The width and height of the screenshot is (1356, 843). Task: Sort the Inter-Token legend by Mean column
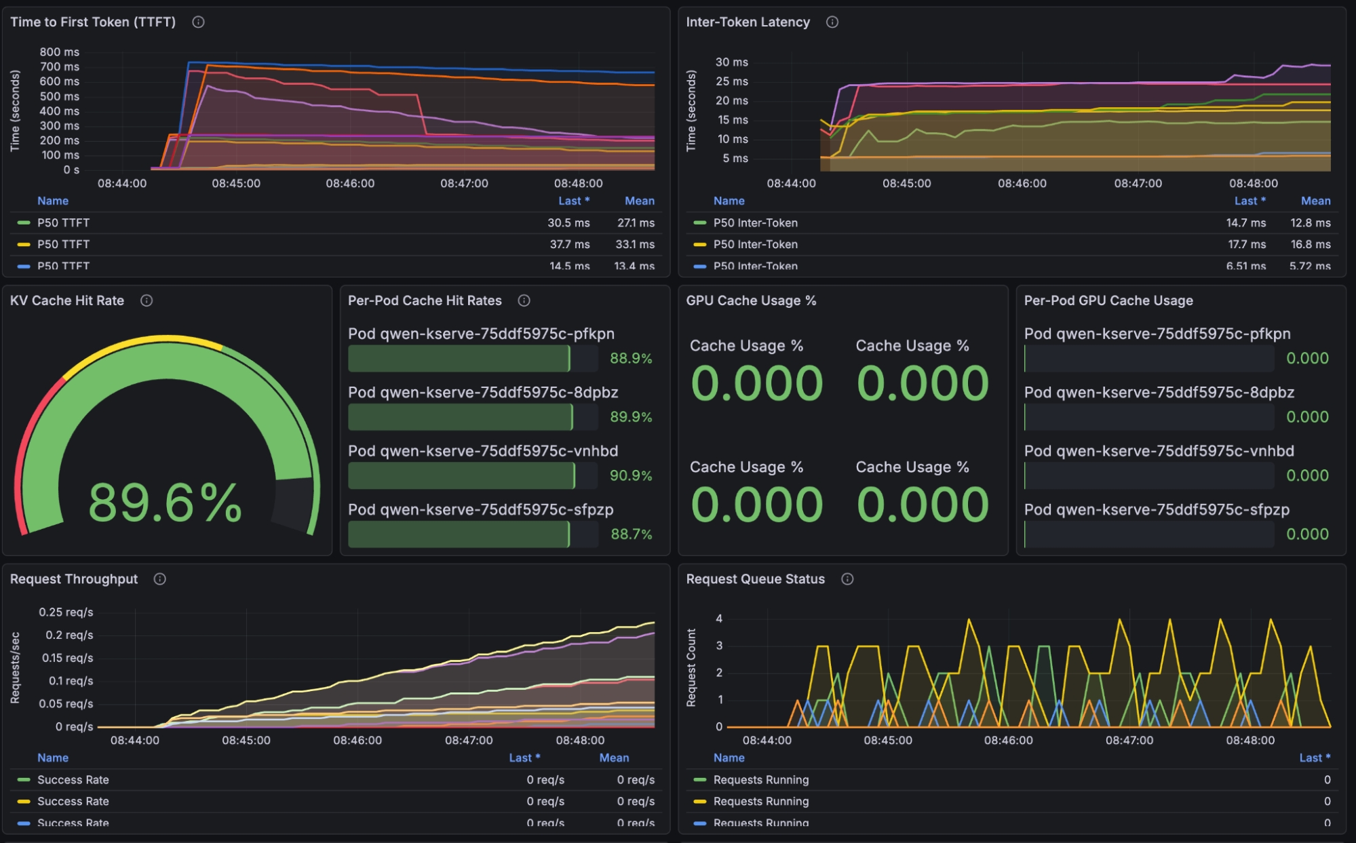click(1315, 201)
